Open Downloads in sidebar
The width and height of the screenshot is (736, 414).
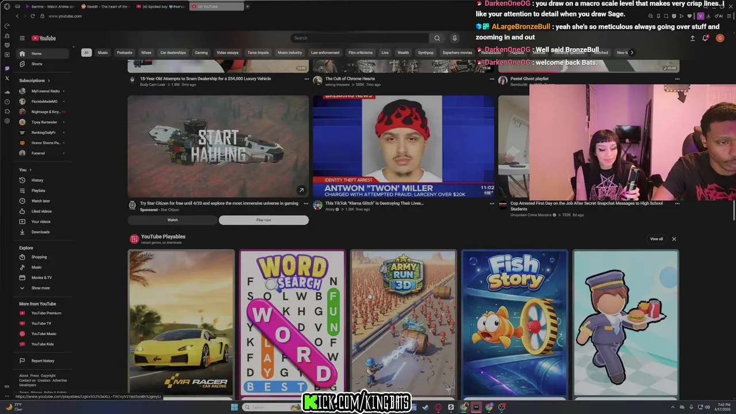coord(43,232)
